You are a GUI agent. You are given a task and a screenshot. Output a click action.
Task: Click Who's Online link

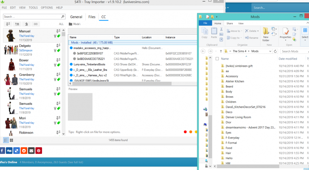pyautogui.click(x=8, y=162)
